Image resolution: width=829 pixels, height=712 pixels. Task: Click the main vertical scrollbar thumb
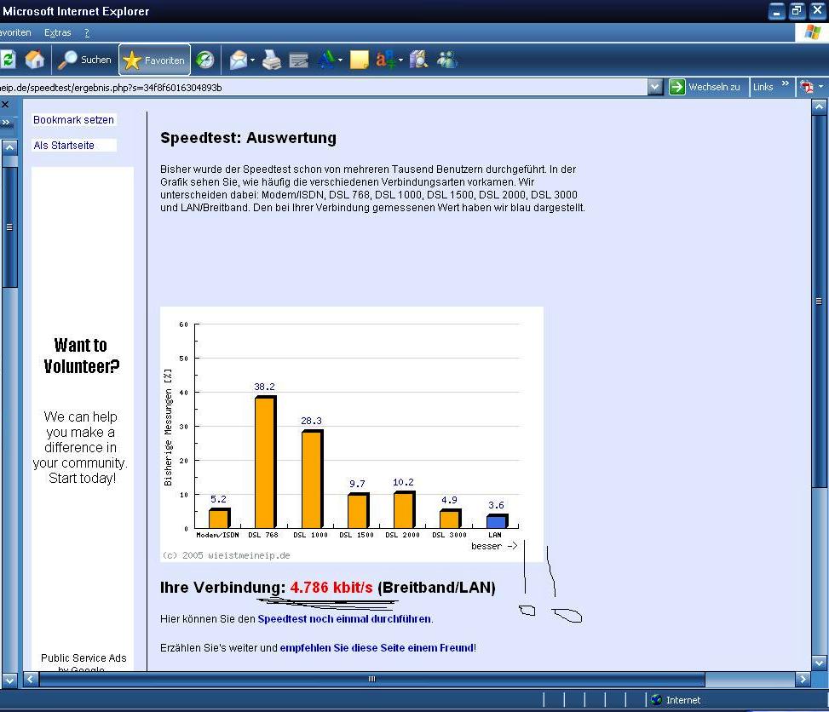click(819, 301)
